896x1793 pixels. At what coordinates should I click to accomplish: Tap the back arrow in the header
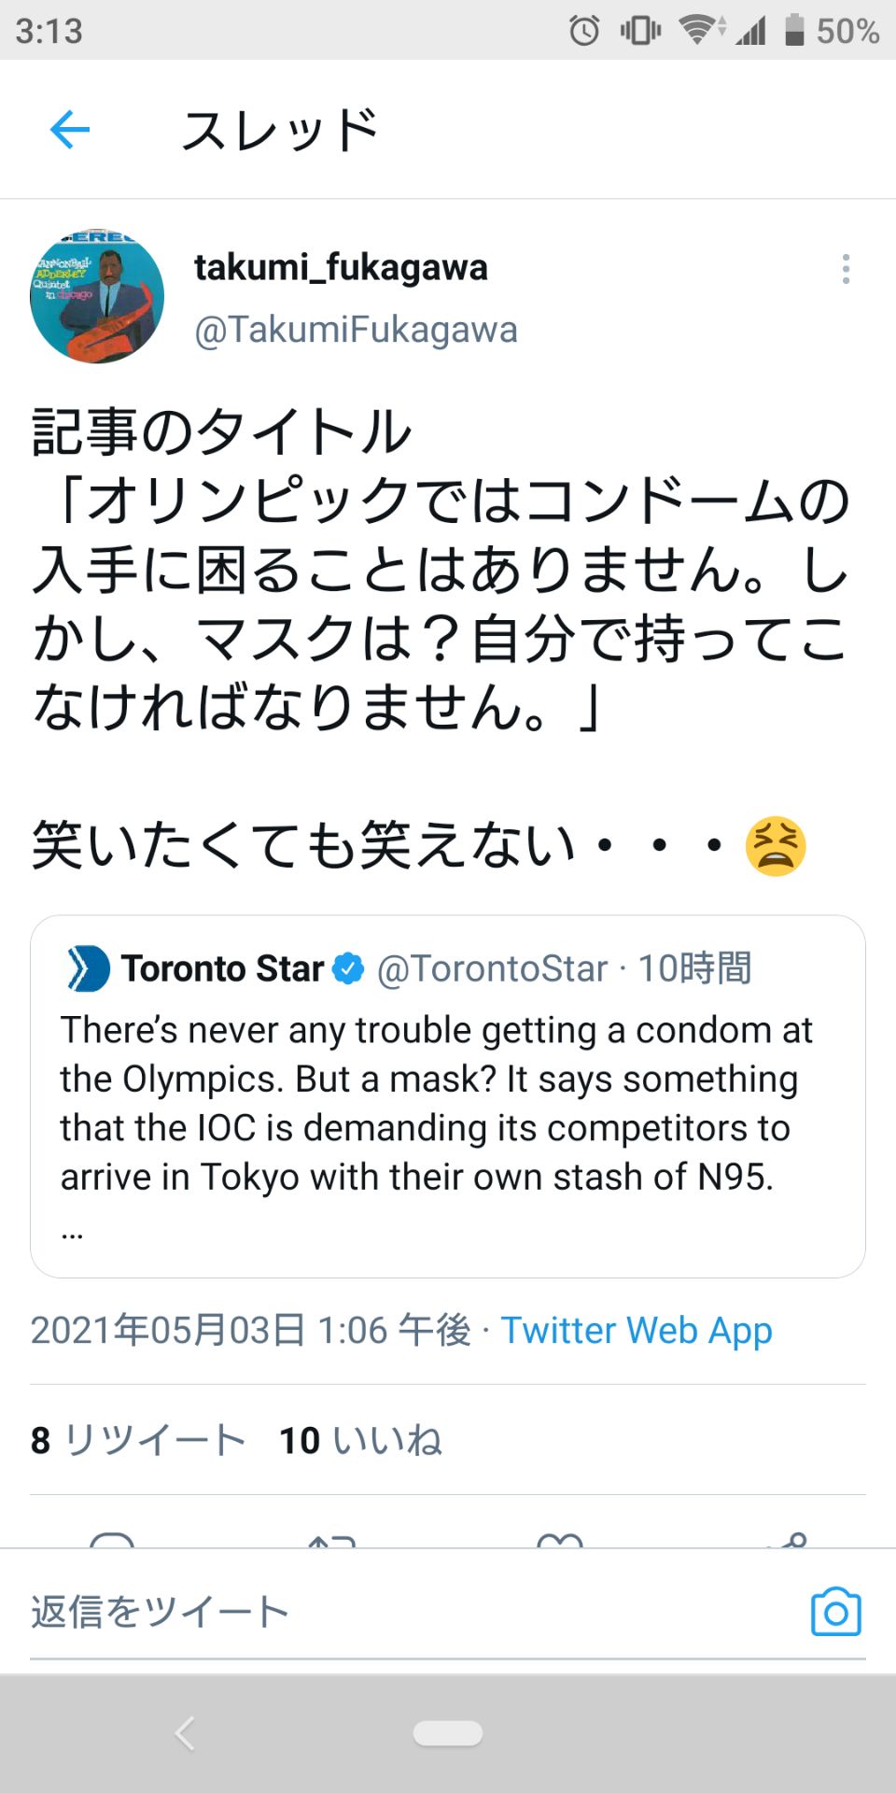(x=67, y=129)
